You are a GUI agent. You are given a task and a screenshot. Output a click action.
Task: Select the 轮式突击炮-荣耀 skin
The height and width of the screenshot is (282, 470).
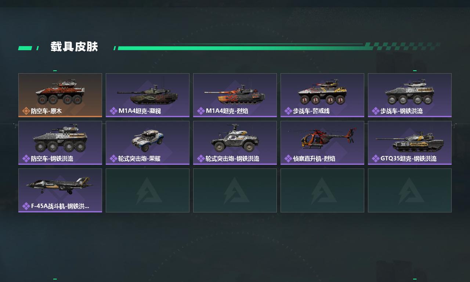click(148, 143)
